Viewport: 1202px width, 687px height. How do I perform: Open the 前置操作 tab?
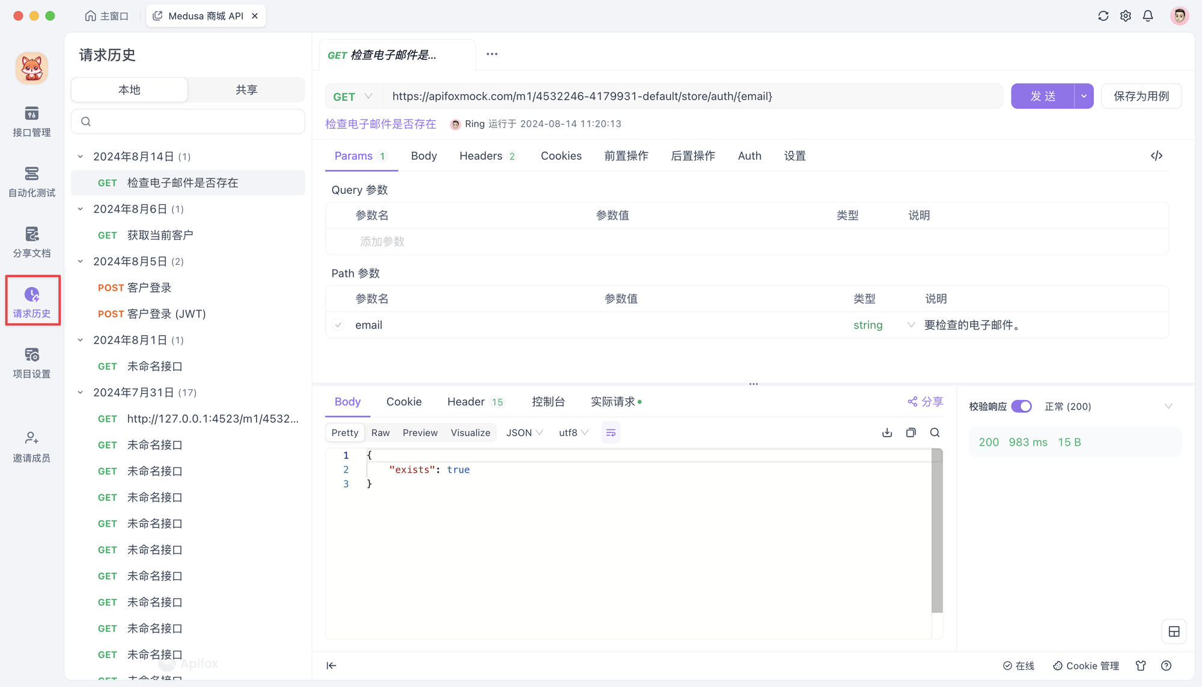tap(626, 156)
